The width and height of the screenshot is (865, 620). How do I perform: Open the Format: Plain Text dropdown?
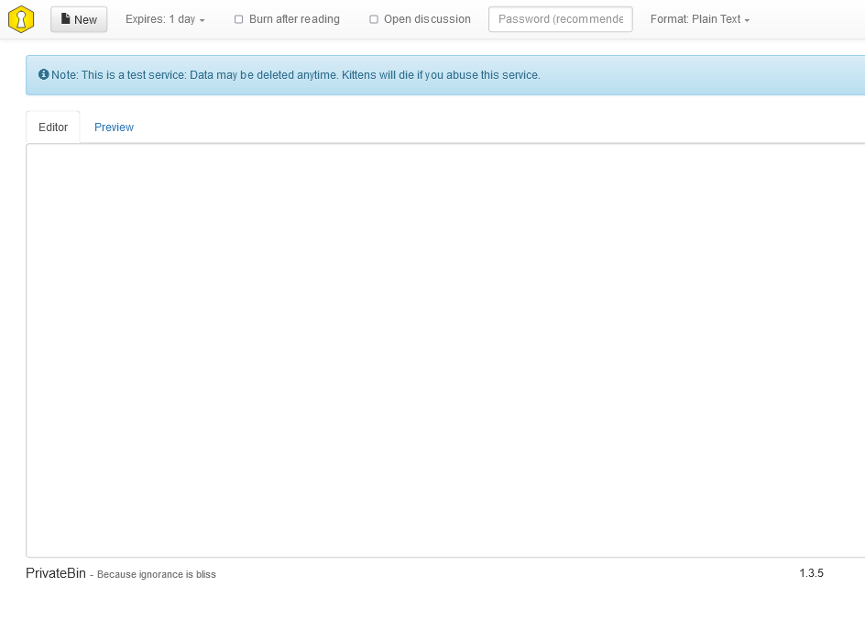click(700, 19)
